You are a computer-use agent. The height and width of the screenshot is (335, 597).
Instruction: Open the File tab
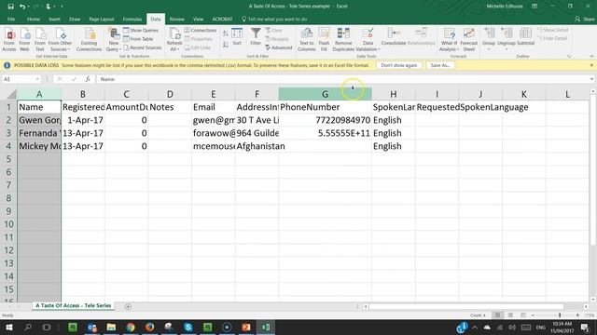coord(11,19)
